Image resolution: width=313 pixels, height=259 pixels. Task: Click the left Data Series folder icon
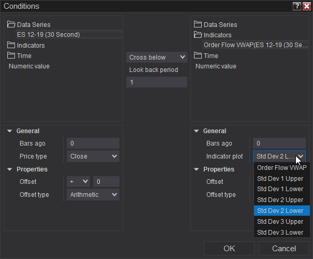11,24
